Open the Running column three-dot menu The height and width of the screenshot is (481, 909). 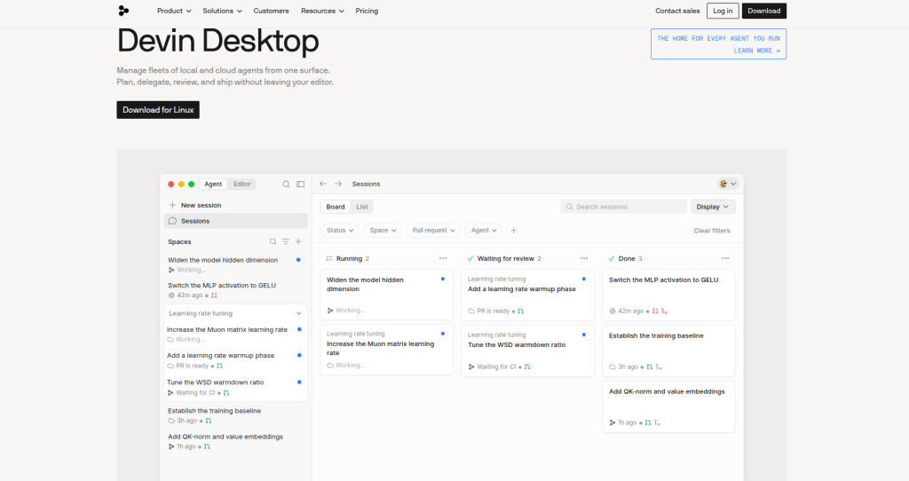click(443, 258)
